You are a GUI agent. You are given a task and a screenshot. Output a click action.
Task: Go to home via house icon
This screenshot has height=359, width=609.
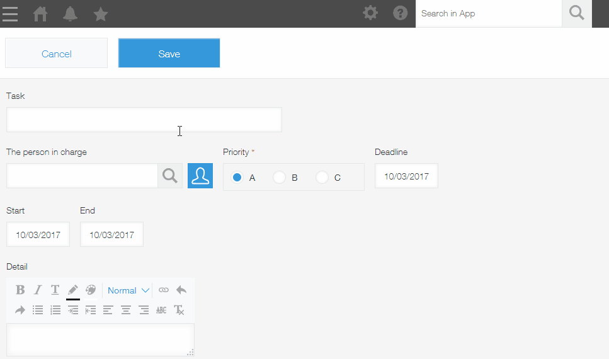pyautogui.click(x=40, y=14)
